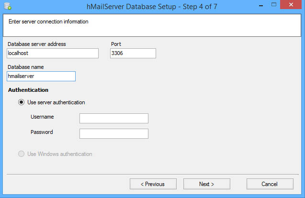Click the 'Authentication' heading text
305x198 pixels.
28,90
